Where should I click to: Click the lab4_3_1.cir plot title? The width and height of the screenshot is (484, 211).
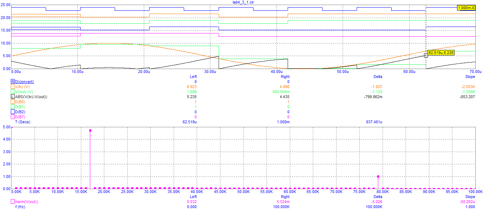coord(244,2)
